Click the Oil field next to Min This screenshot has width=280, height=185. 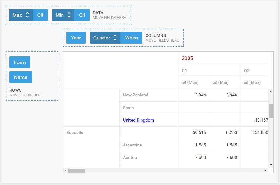(x=82, y=15)
